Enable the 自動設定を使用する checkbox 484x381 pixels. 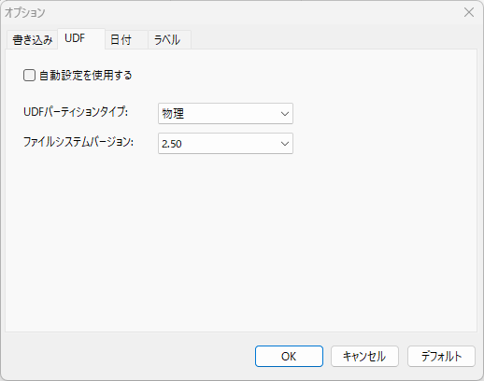(29, 76)
